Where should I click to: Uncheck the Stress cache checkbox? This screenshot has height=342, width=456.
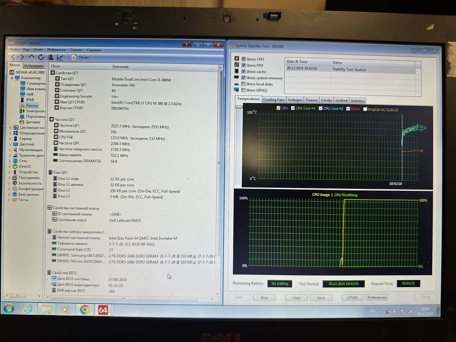pyautogui.click(x=244, y=71)
